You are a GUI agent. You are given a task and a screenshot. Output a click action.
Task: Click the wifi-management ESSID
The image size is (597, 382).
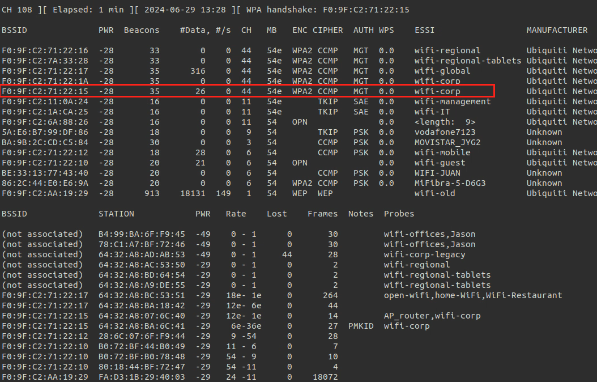452,101
